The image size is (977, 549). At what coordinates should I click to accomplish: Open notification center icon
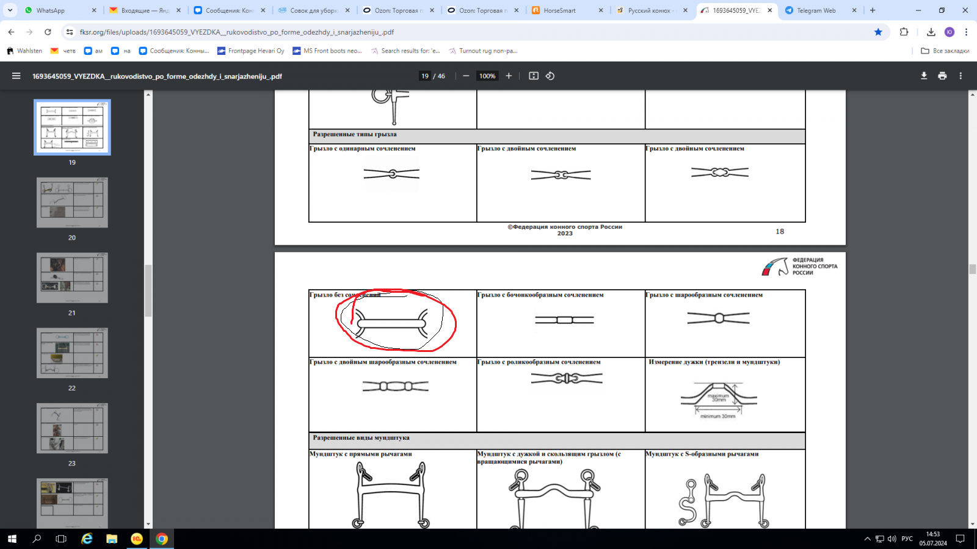coord(960,539)
